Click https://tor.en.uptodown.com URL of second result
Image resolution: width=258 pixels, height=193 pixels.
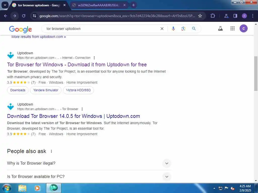click(36, 109)
